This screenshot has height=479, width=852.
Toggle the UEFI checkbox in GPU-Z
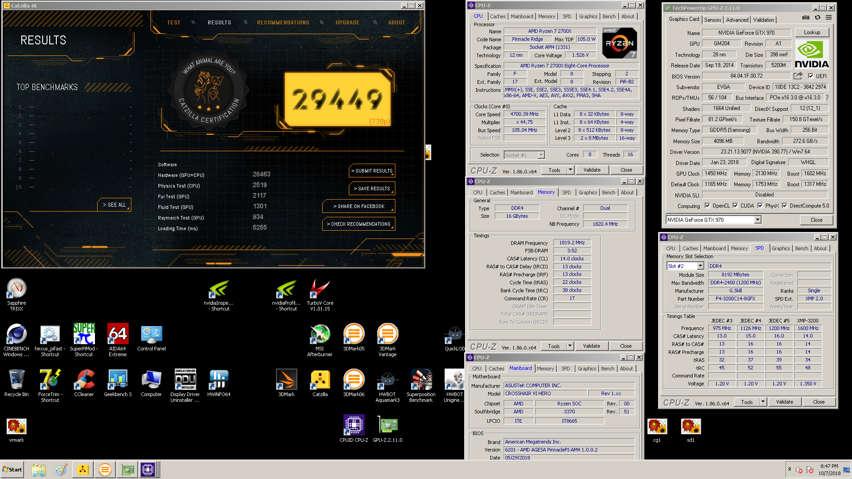[811, 76]
